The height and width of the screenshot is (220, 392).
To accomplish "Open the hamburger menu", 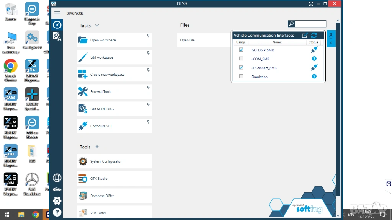I will coord(57,13).
